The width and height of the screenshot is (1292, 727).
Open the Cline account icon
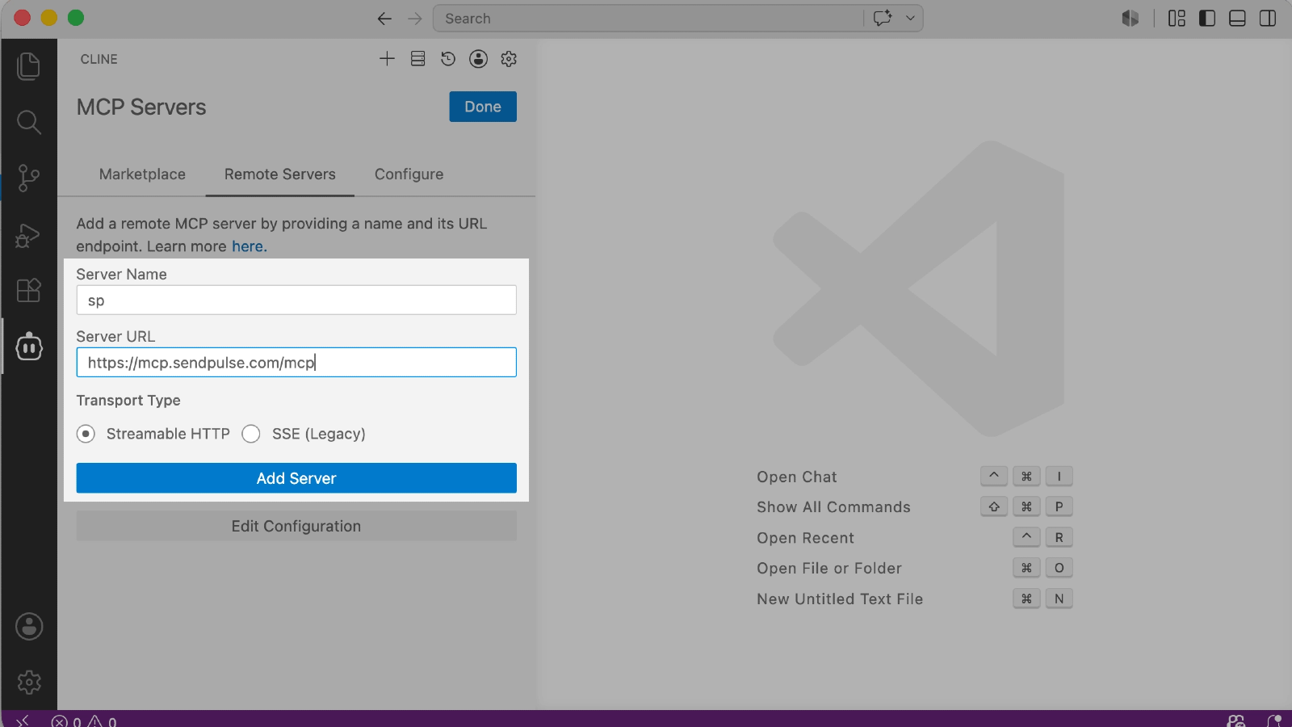click(x=479, y=59)
